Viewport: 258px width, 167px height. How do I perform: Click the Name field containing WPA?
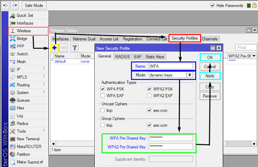(171, 66)
